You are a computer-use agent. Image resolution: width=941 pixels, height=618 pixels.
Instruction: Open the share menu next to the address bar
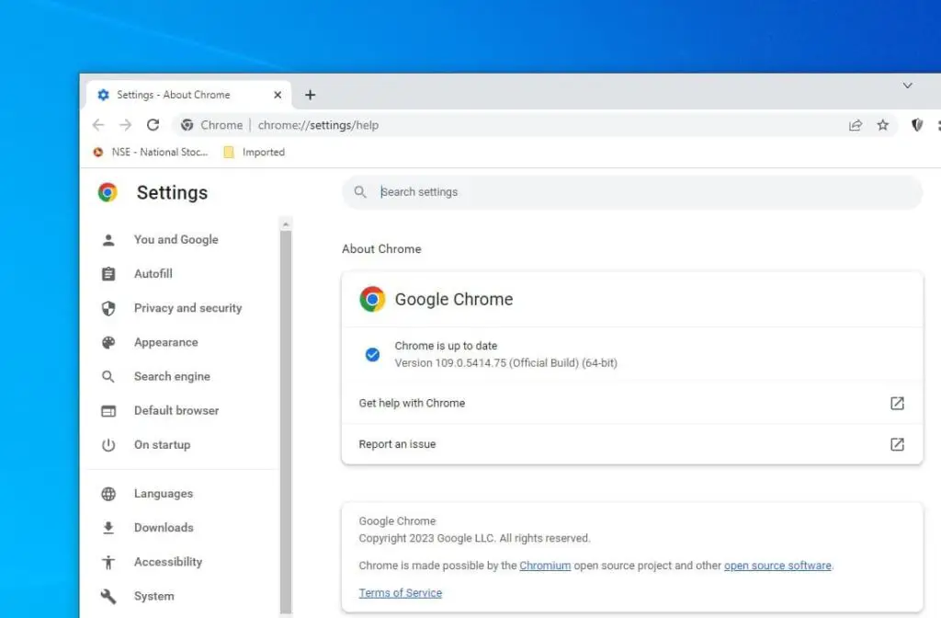(x=856, y=124)
